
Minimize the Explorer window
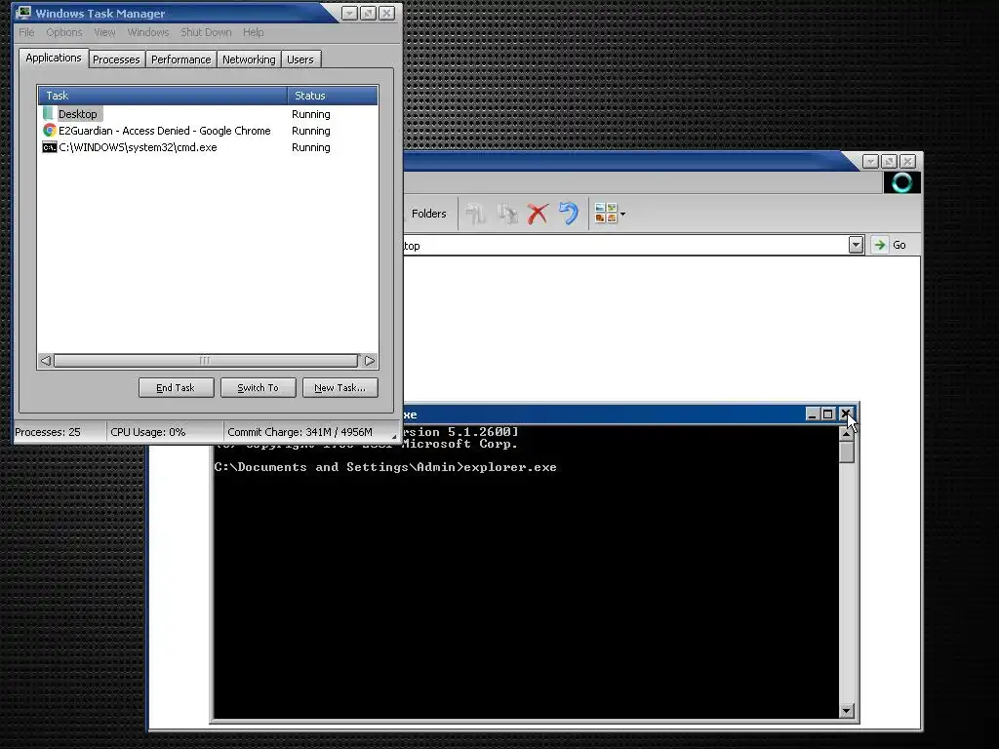coord(870,161)
